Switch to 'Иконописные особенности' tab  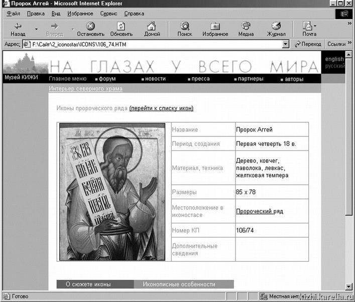179,284
